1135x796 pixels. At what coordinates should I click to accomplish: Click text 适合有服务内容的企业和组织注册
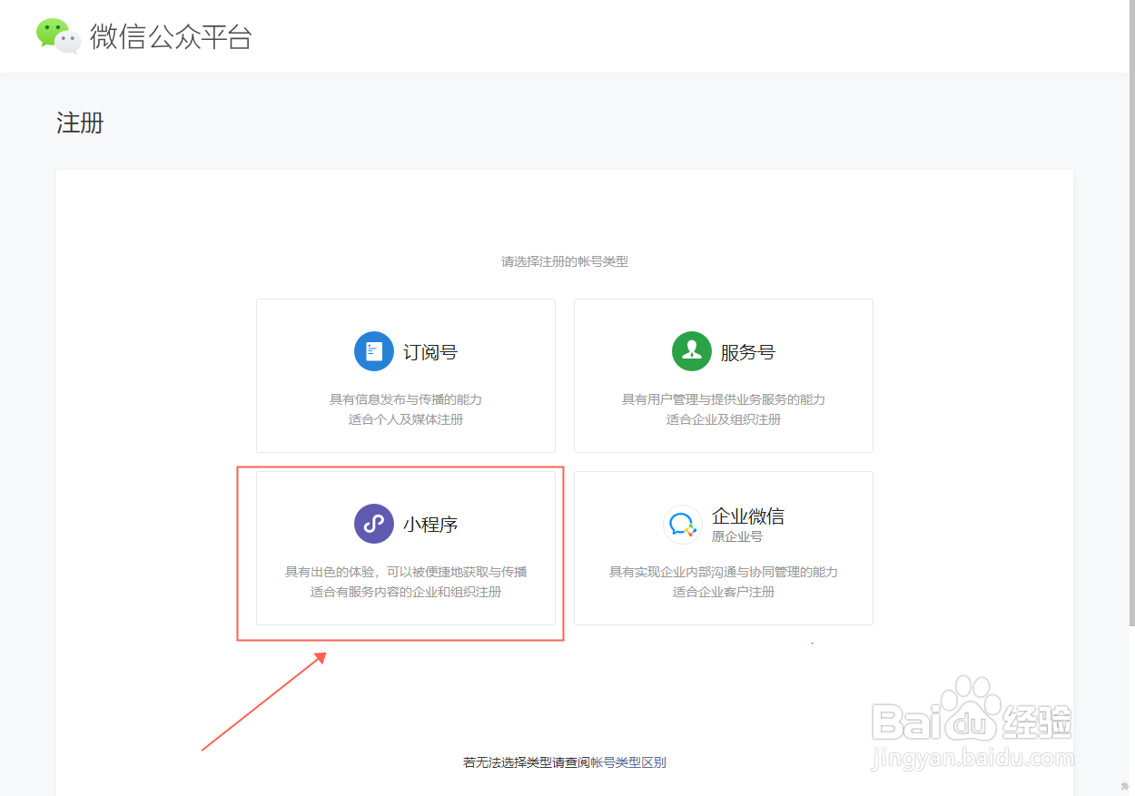point(406,592)
